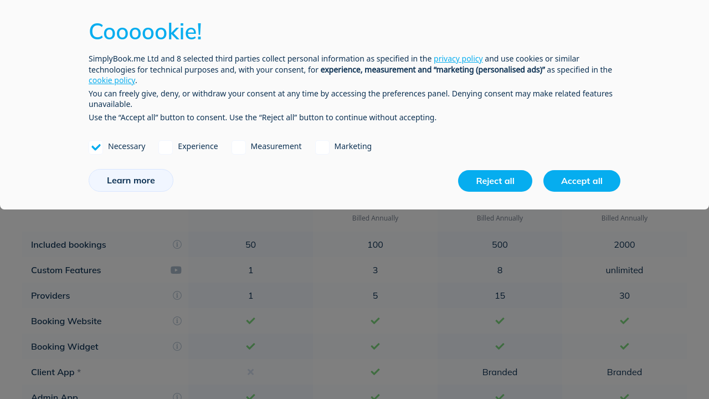
Task: Click the Custom Features row label
Action: (66, 270)
